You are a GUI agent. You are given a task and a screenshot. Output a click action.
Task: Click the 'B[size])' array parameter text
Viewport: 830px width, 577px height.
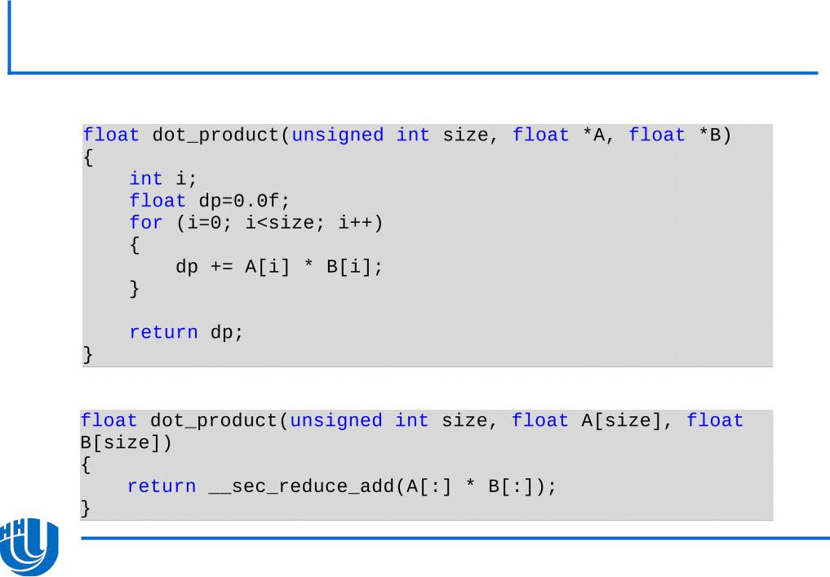pyautogui.click(x=126, y=443)
